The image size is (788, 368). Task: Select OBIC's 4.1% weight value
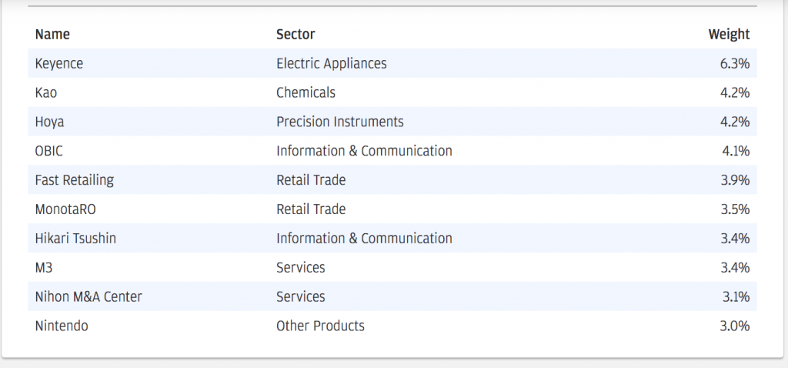point(735,151)
